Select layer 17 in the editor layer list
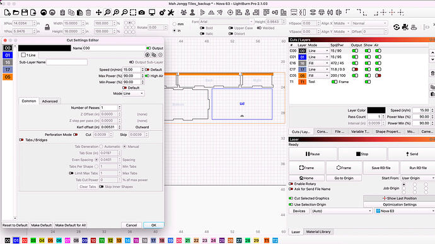Screen dimensions: 435x244 [8, 70]
